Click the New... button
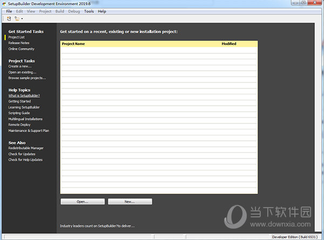 coord(130,202)
